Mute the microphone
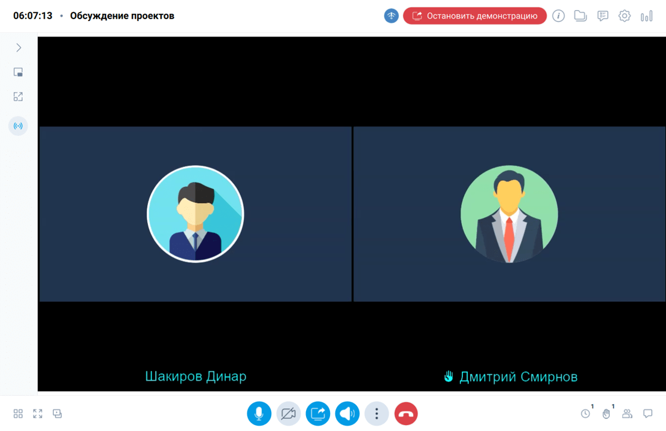666x431 pixels. [259, 414]
